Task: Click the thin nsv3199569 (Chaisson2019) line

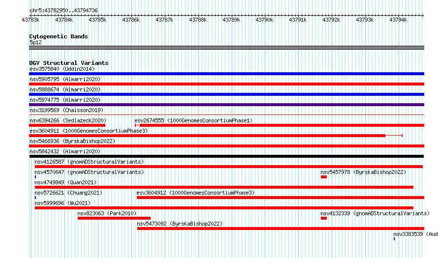Action: [x=226, y=115]
